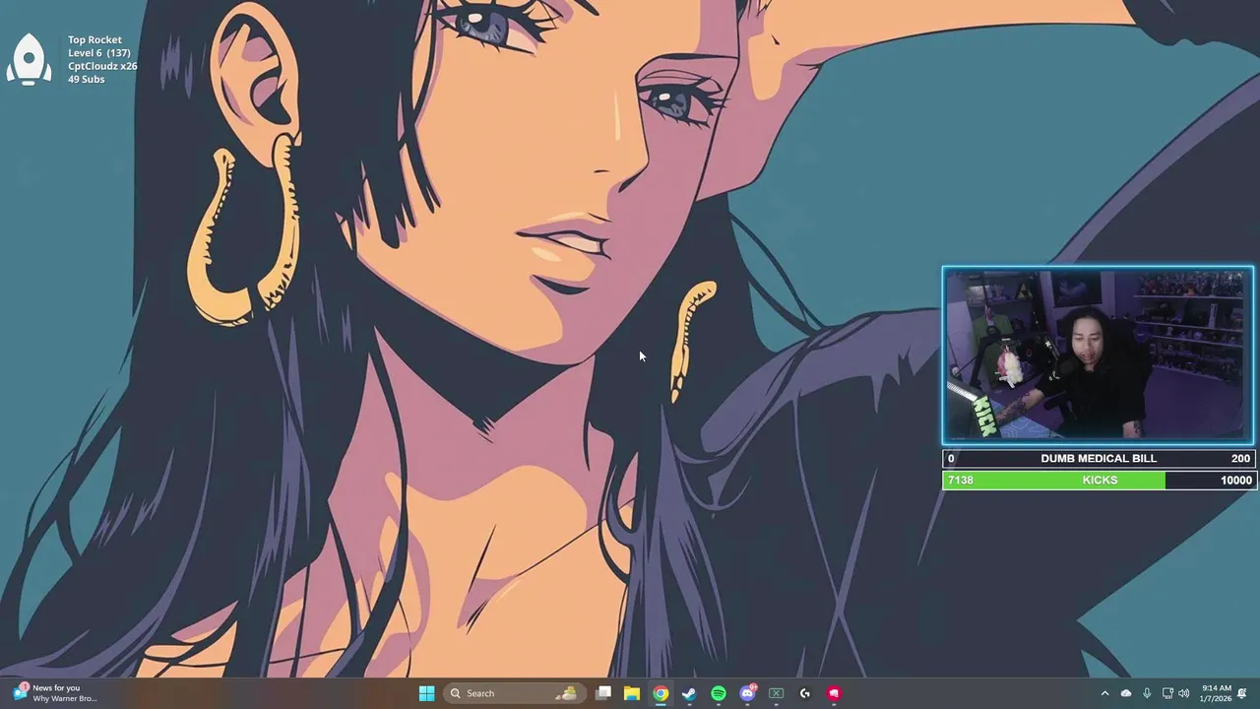Open network display tray icon
Viewport: 1260px width, 709px height.
point(1167,693)
